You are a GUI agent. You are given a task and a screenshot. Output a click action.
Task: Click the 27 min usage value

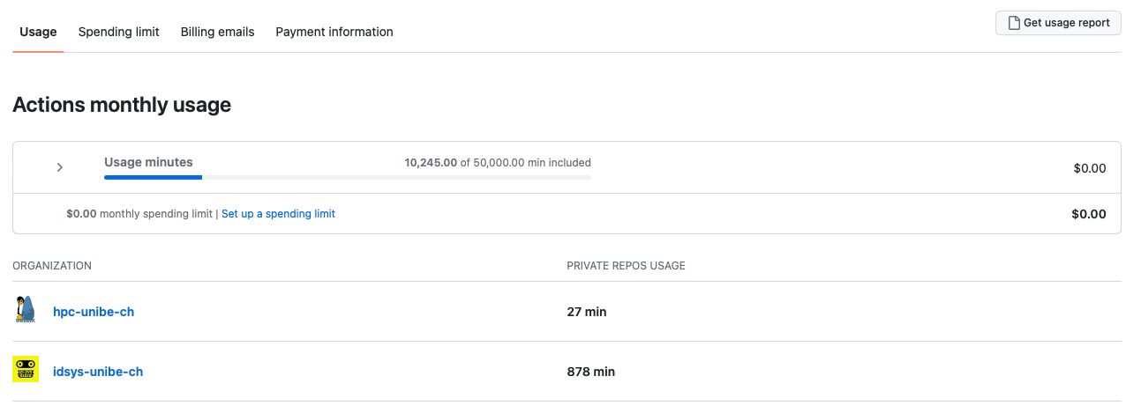[x=586, y=312]
